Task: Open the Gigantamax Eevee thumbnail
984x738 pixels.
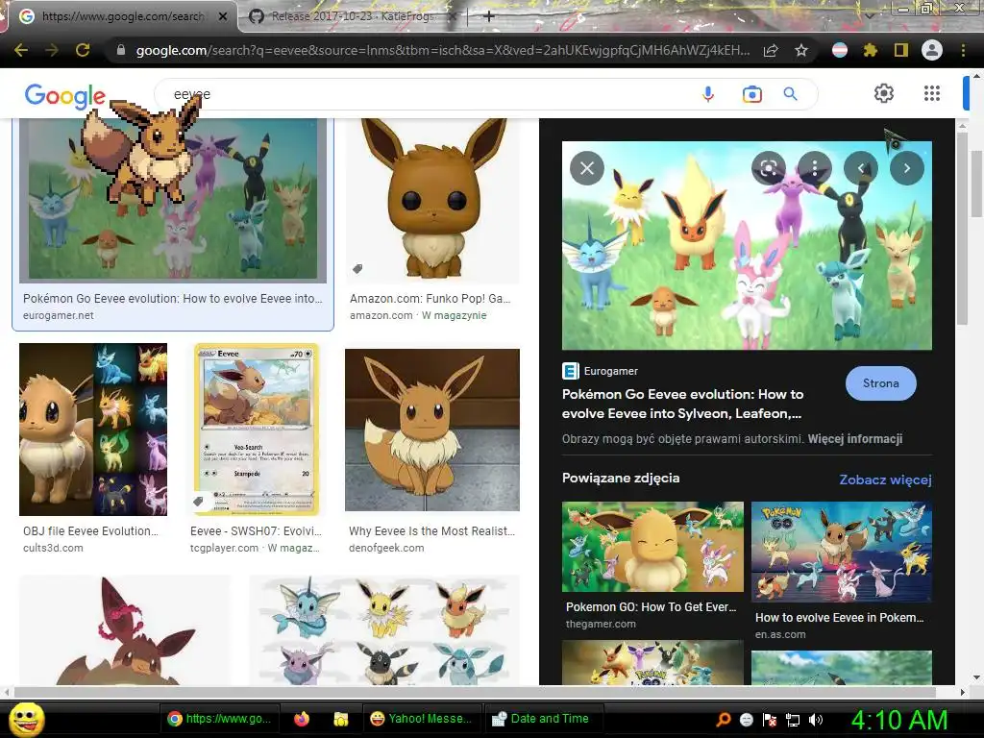Action: point(125,630)
